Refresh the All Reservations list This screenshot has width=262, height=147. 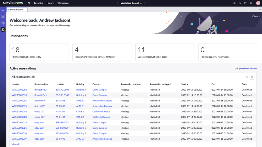coord(247,77)
